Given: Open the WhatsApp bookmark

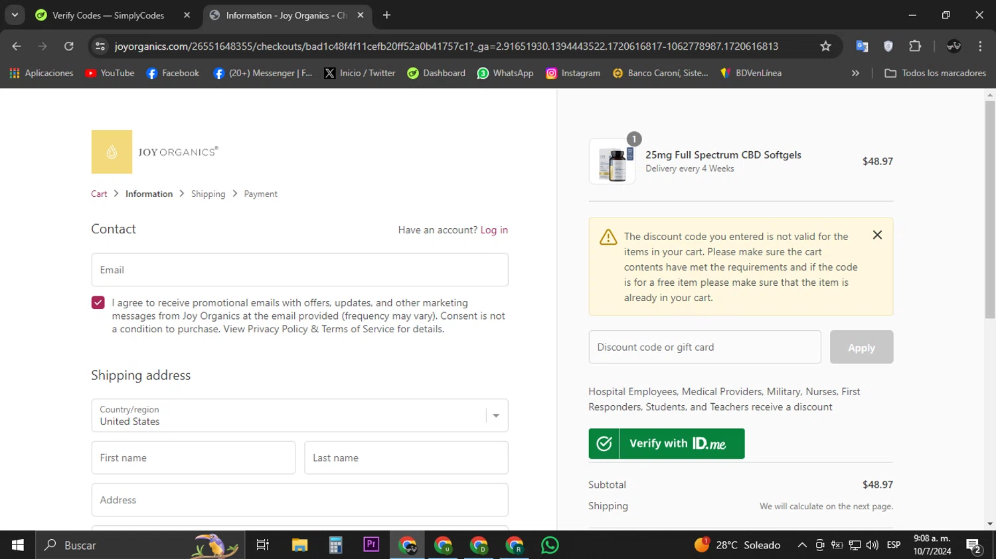Looking at the screenshot, I should pos(505,73).
